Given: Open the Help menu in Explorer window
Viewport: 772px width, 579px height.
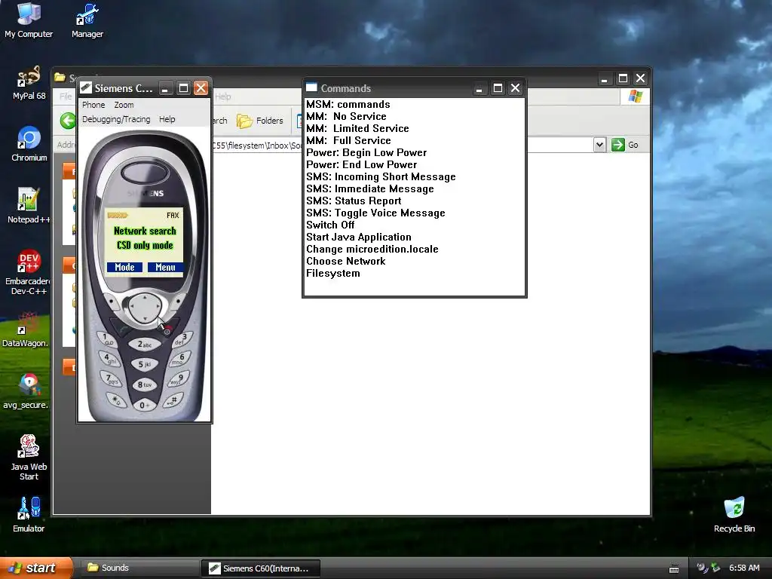Looking at the screenshot, I should pyautogui.click(x=223, y=96).
